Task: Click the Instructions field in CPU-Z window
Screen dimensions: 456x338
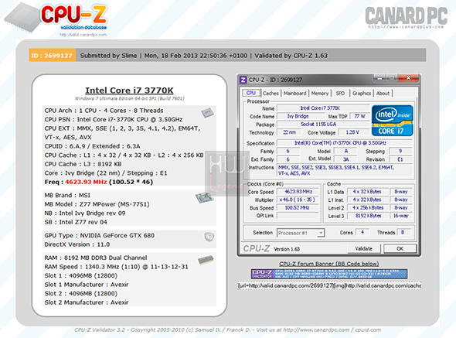Action: [345, 170]
